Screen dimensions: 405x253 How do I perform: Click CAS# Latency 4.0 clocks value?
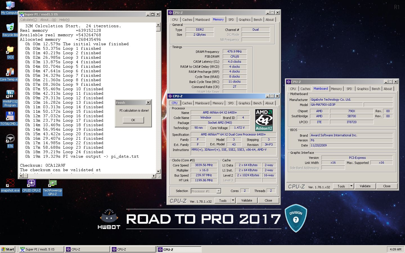(235, 62)
